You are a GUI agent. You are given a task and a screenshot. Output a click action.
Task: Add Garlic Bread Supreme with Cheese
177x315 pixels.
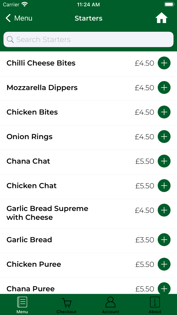[x=164, y=210]
